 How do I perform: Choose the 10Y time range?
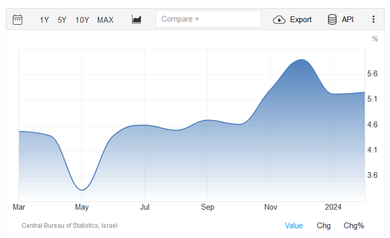(x=82, y=20)
